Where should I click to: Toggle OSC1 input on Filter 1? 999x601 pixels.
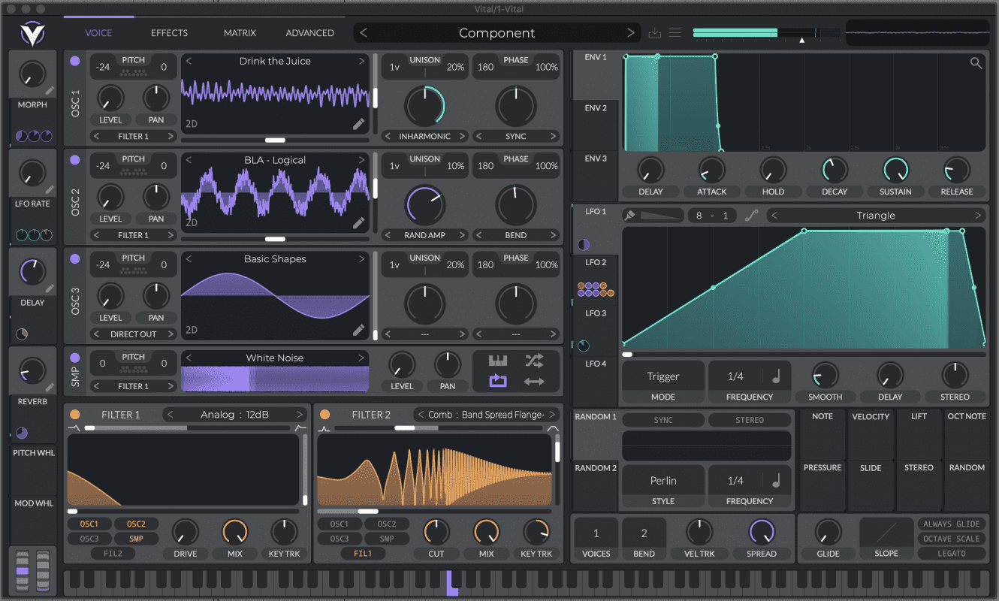click(89, 524)
